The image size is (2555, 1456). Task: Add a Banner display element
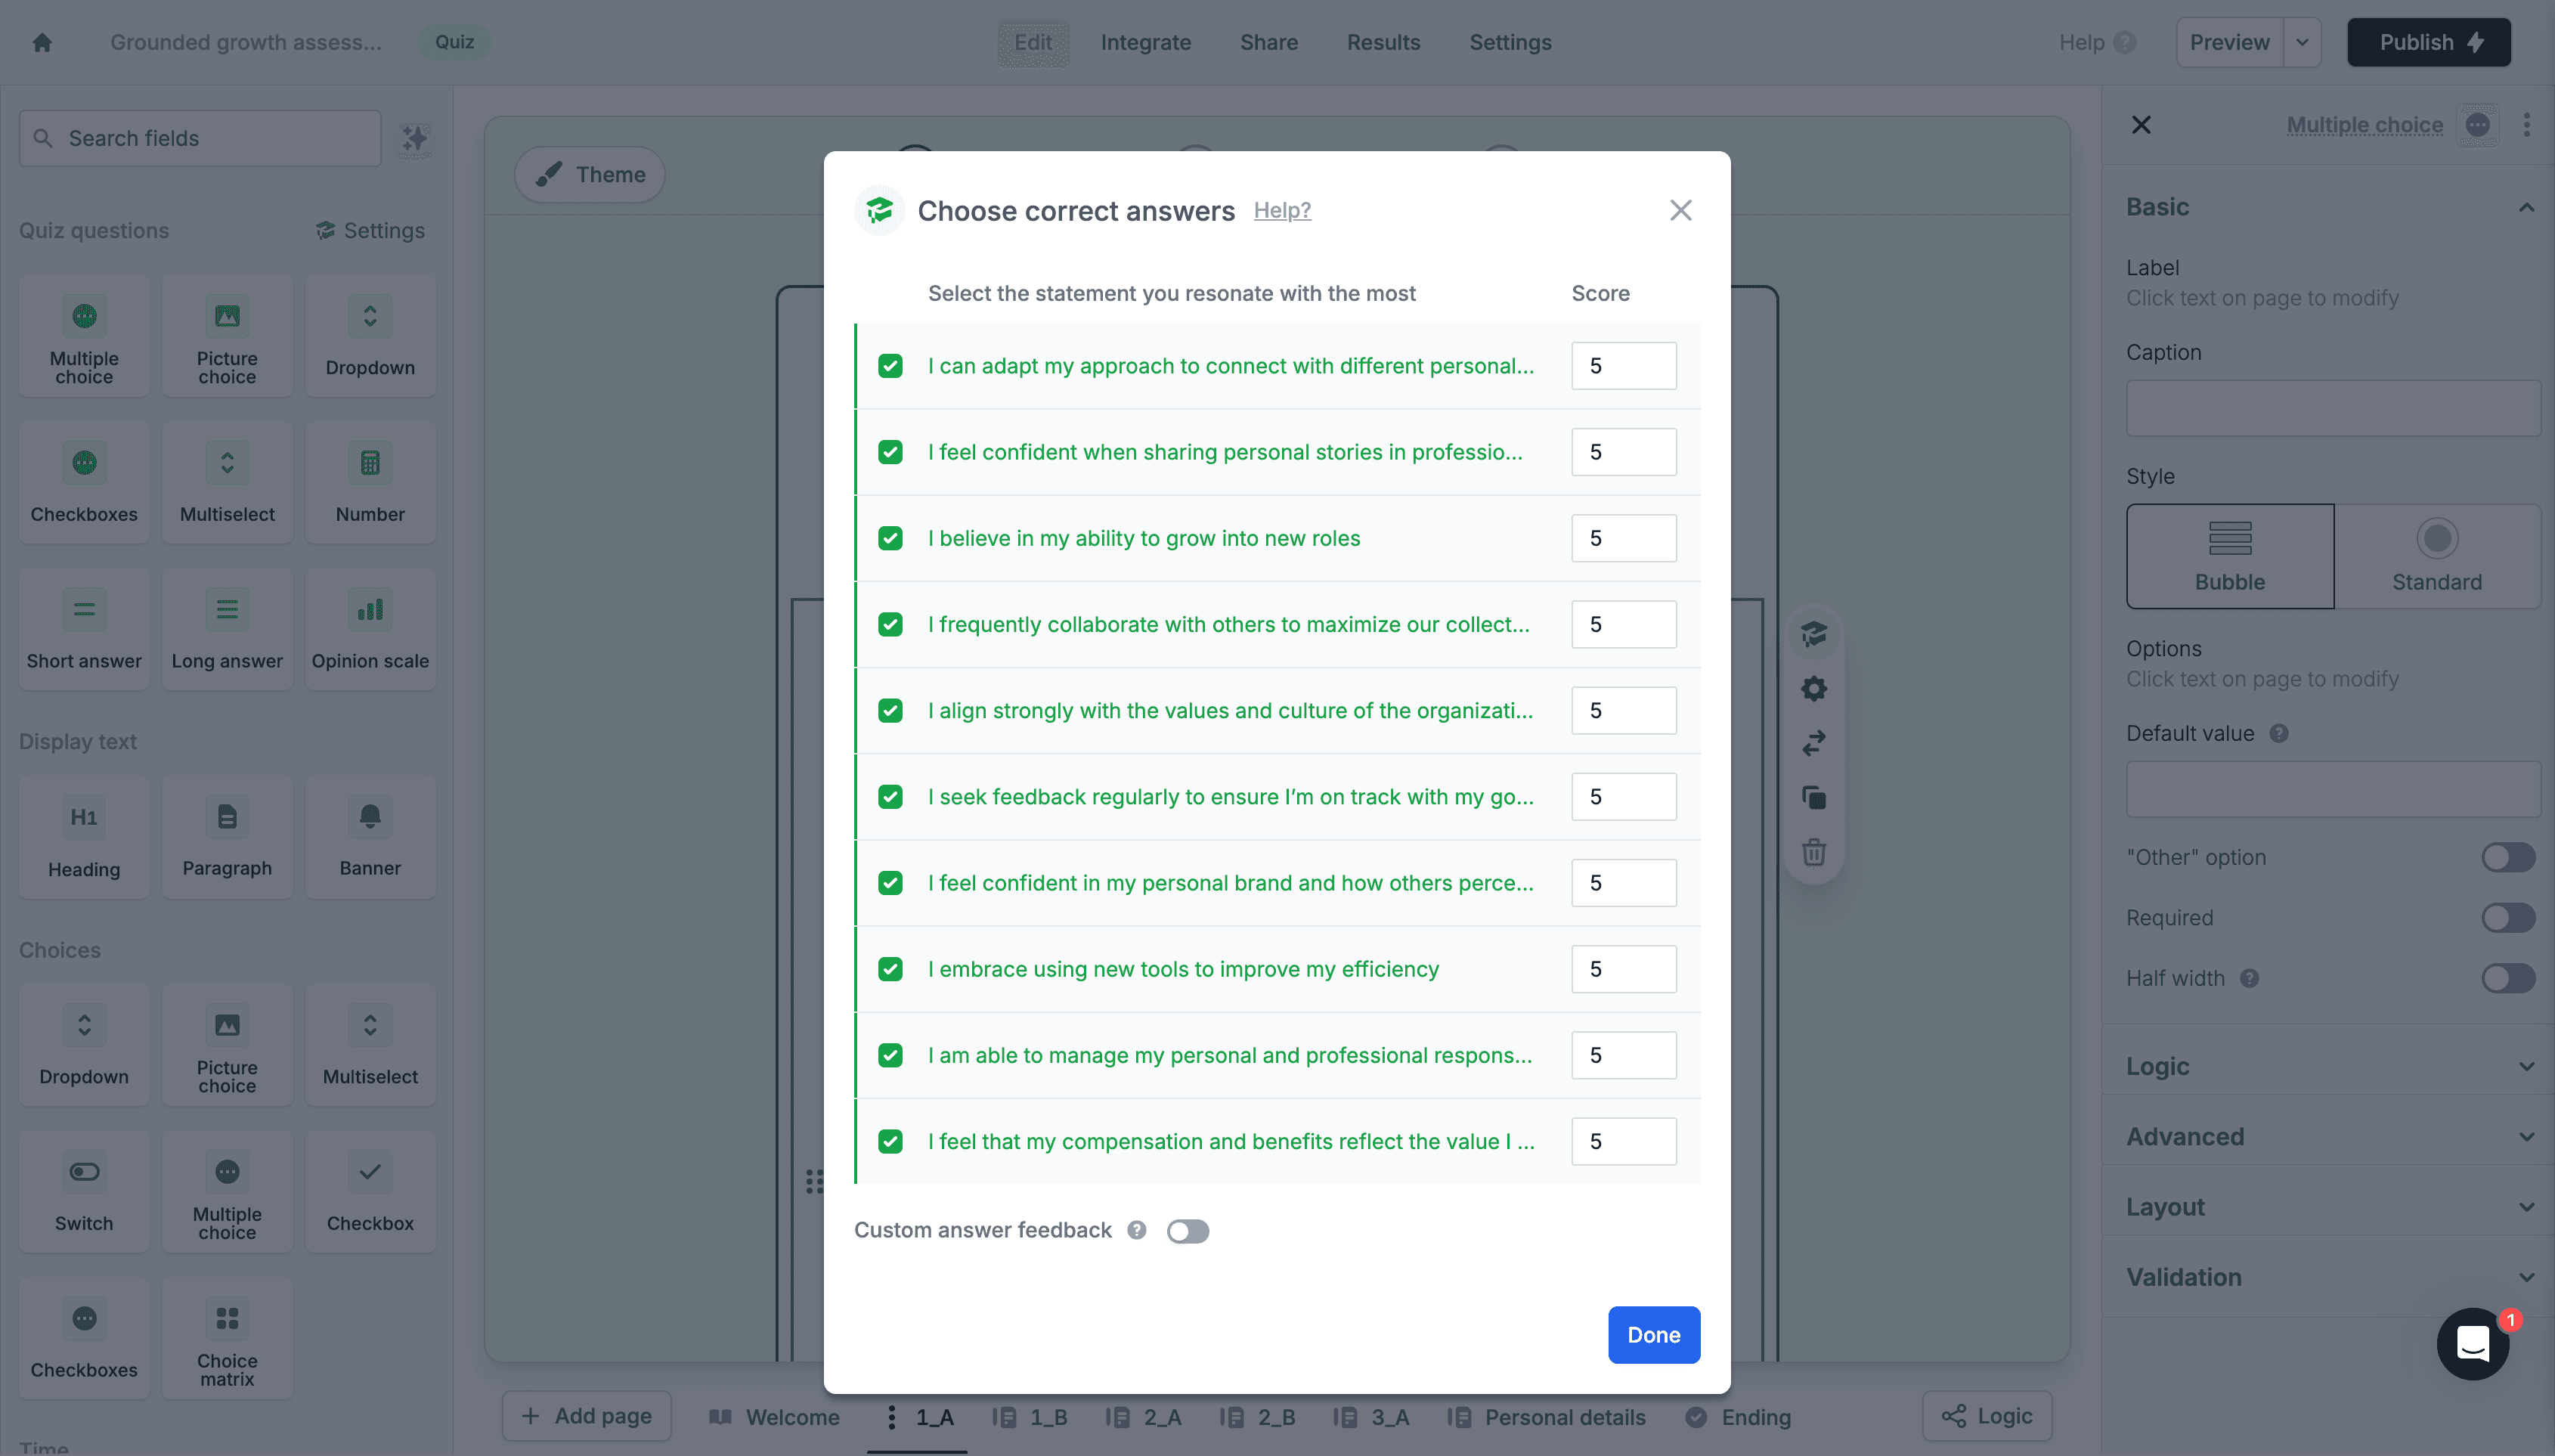coord(370,837)
